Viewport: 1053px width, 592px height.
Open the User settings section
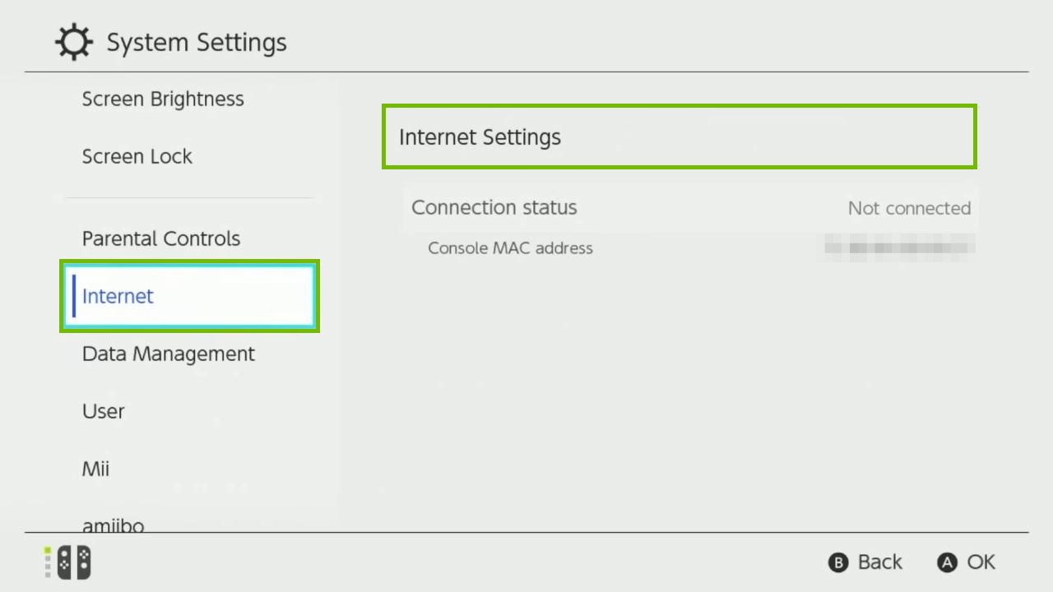[x=103, y=411]
